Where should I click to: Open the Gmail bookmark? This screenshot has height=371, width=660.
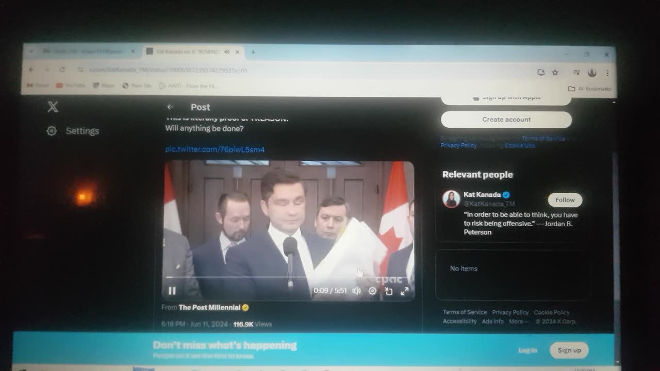38,86
